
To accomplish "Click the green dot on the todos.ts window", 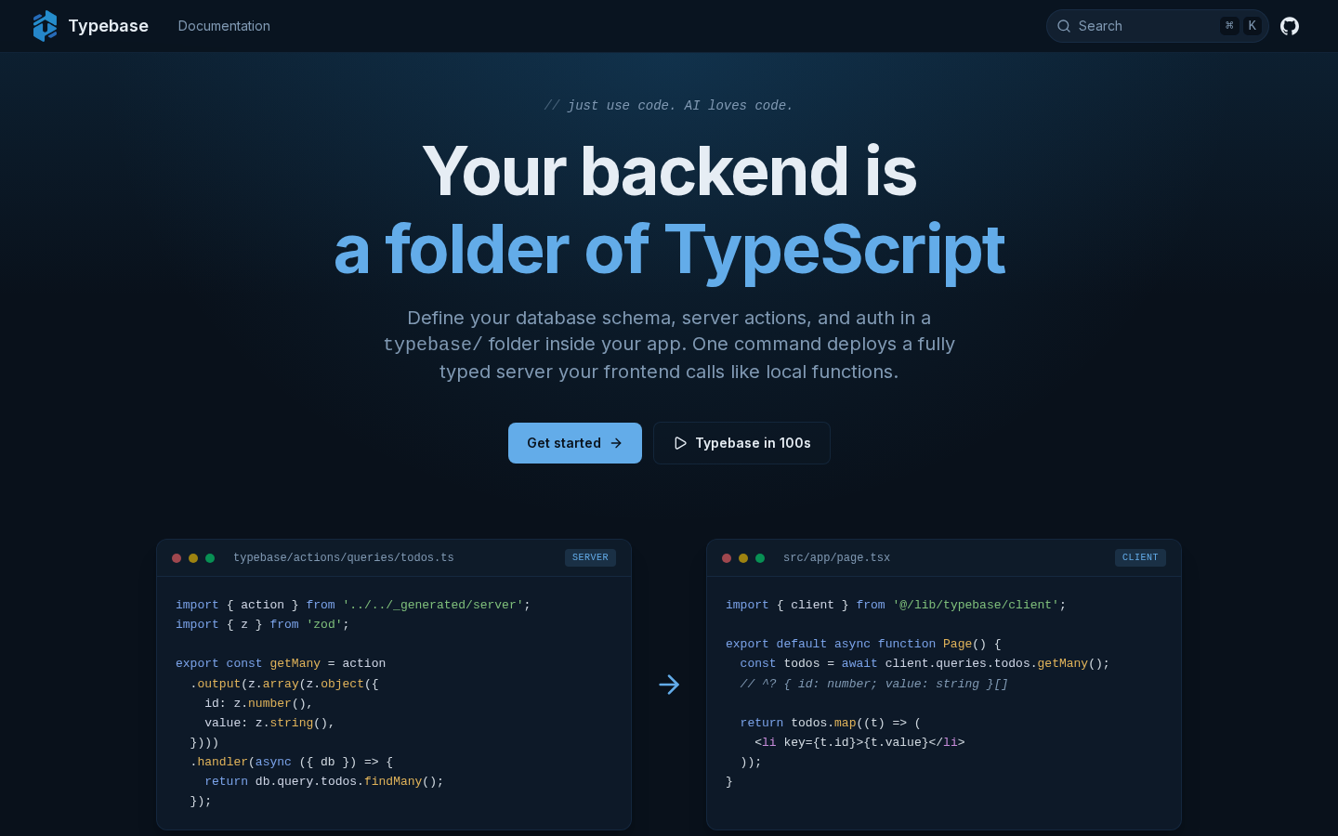I will pos(210,558).
